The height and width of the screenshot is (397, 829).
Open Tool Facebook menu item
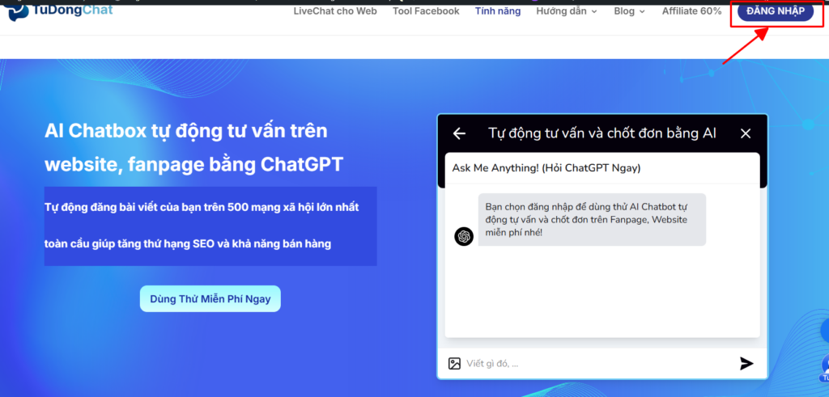[x=426, y=11]
